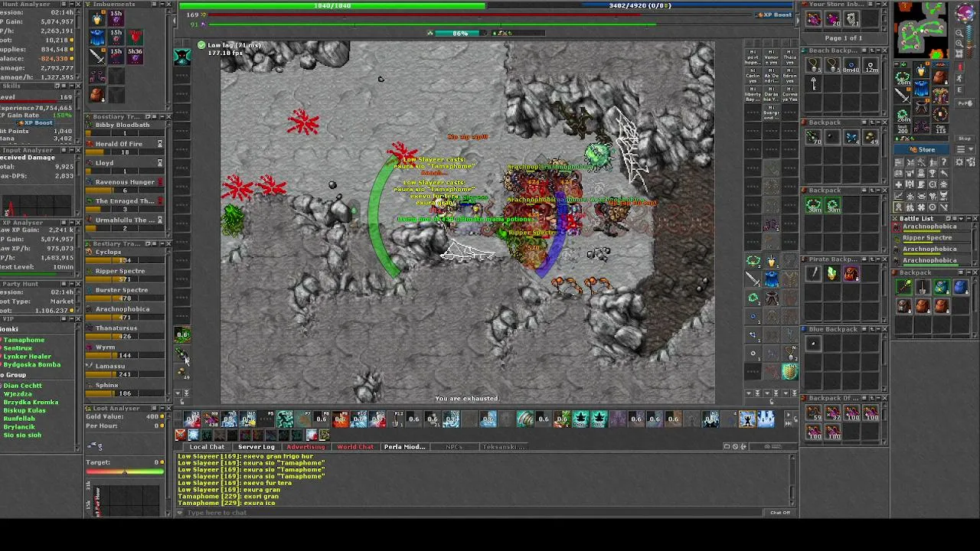Select the item timed 12m in Beach Backpack
The image size is (980, 551).
871,66
